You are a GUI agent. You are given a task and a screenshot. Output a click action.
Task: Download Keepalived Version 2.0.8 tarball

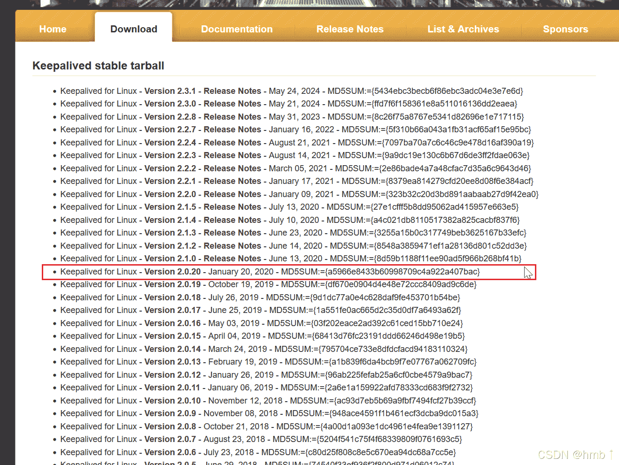pos(170,427)
